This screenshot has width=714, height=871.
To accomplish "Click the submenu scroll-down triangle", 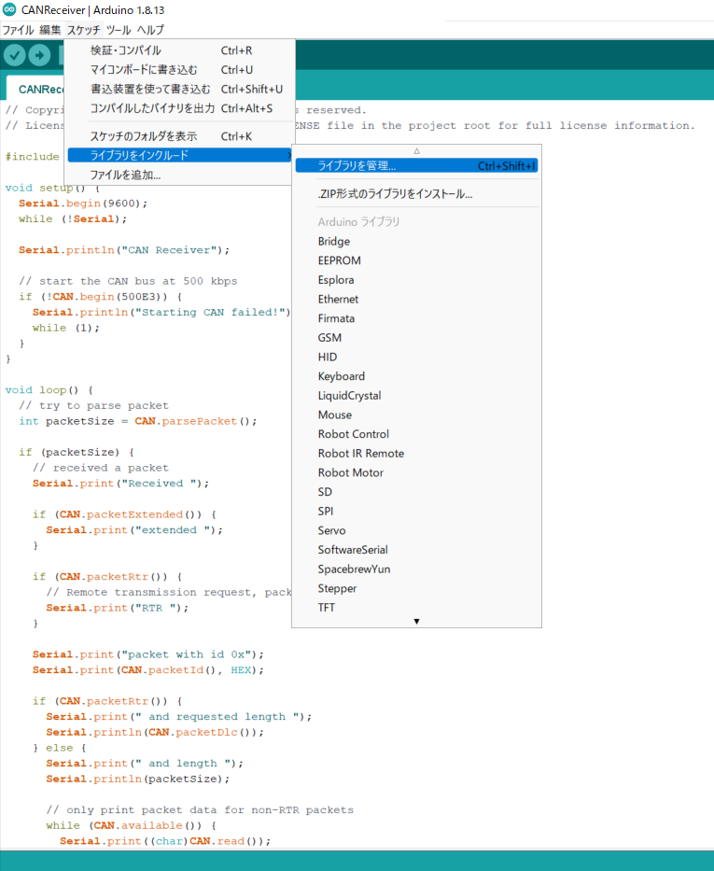I will pos(416,622).
